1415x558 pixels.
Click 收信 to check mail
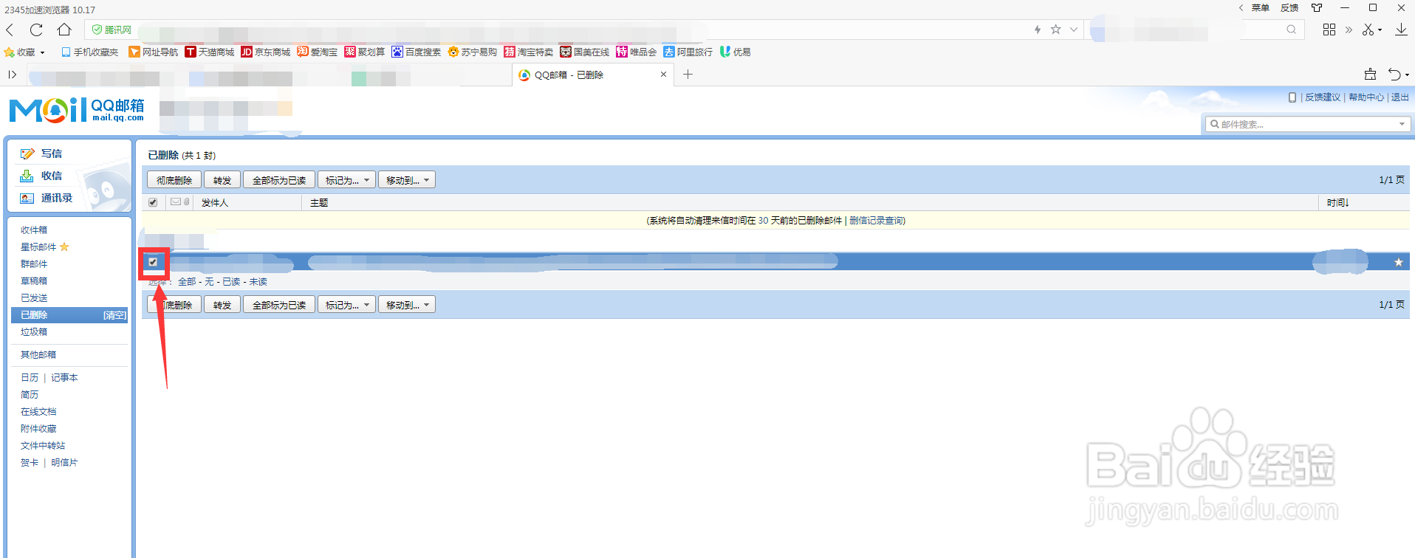coord(51,176)
